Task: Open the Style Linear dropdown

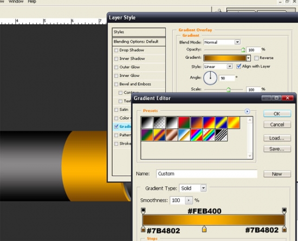Action: pos(230,67)
